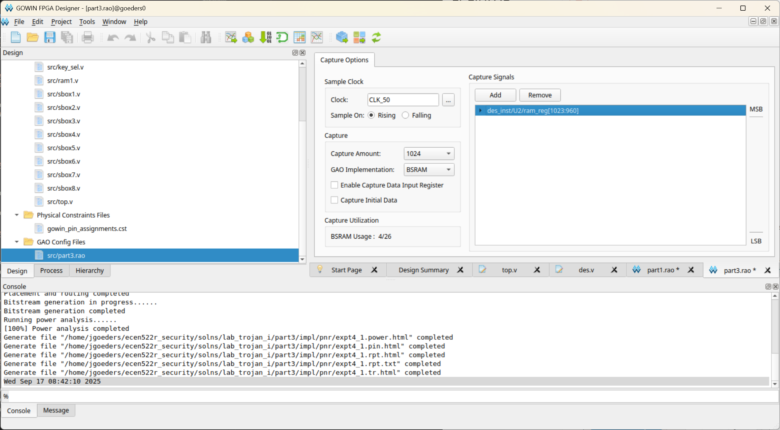The height and width of the screenshot is (430, 780).
Task: Expand des_inst/U2/ram_reg signal arrow
Action: pyautogui.click(x=480, y=110)
